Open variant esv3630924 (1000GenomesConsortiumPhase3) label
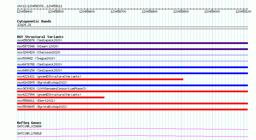The image size is (256, 140). (x=52, y=89)
